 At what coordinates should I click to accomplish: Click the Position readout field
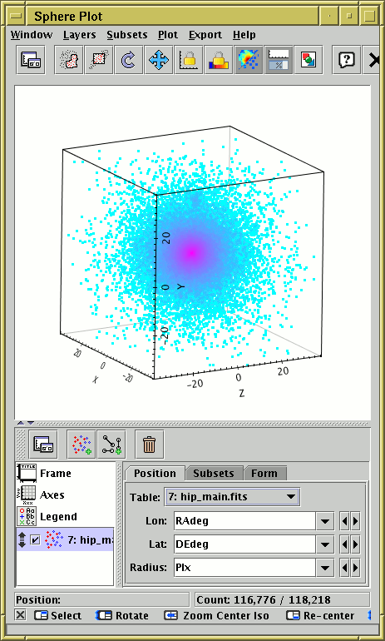click(x=102, y=599)
